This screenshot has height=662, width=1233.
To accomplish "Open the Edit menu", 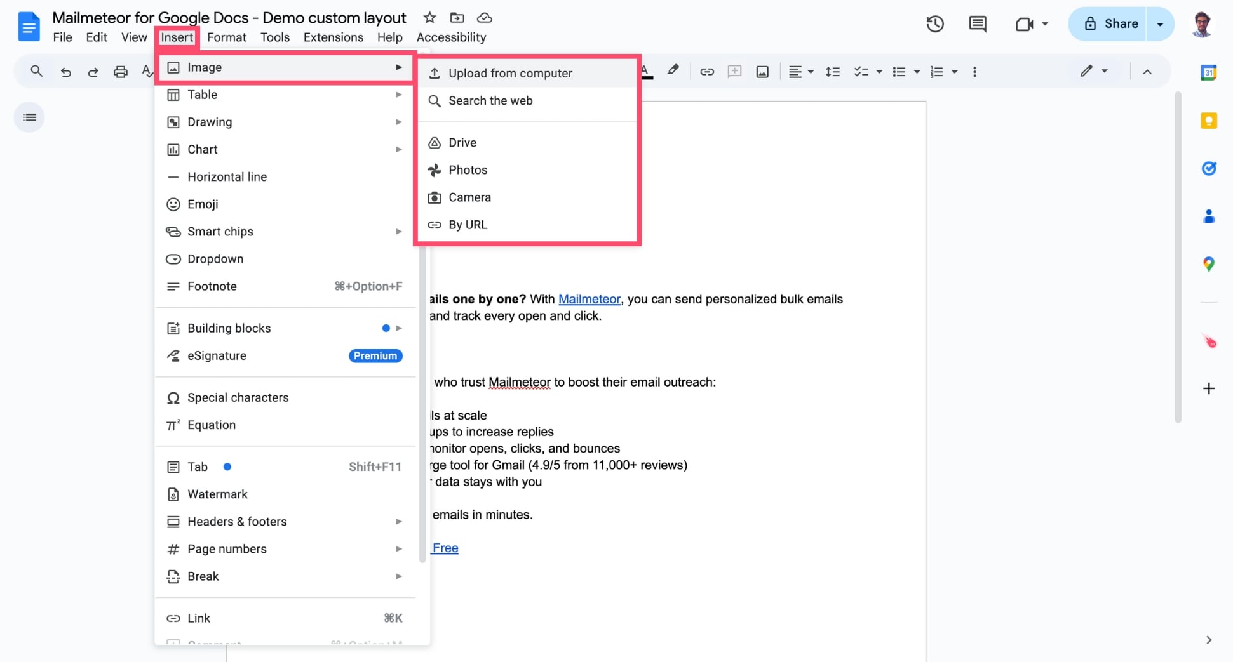I will click(x=97, y=37).
